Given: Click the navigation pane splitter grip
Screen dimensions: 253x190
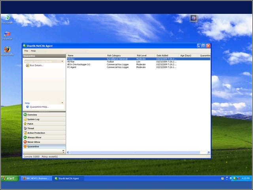Looking at the screenshot, I should point(44,112).
